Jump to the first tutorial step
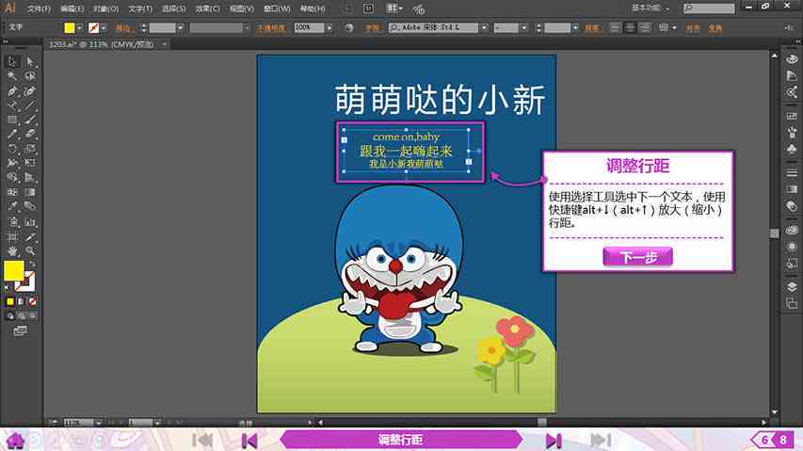 click(202, 440)
